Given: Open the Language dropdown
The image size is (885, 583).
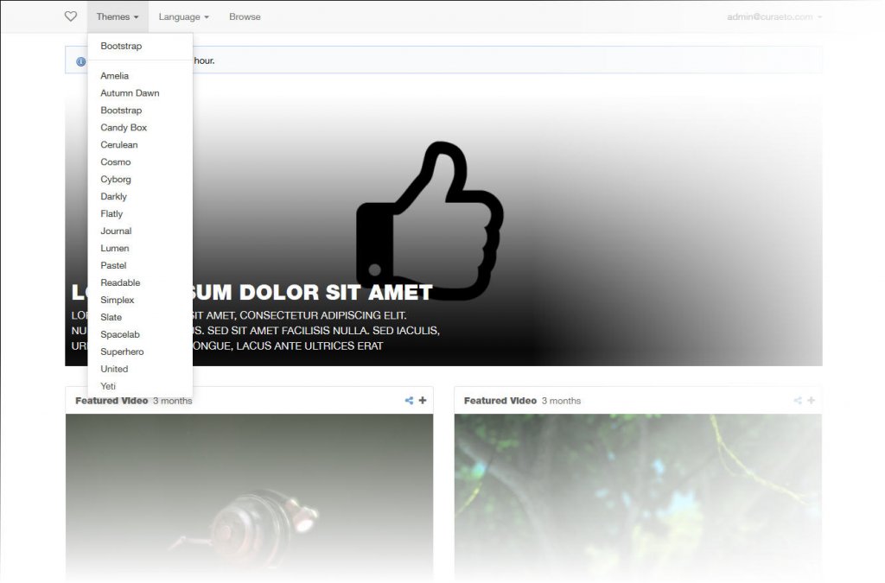Looking at the screenshot, I should (183, 17).
